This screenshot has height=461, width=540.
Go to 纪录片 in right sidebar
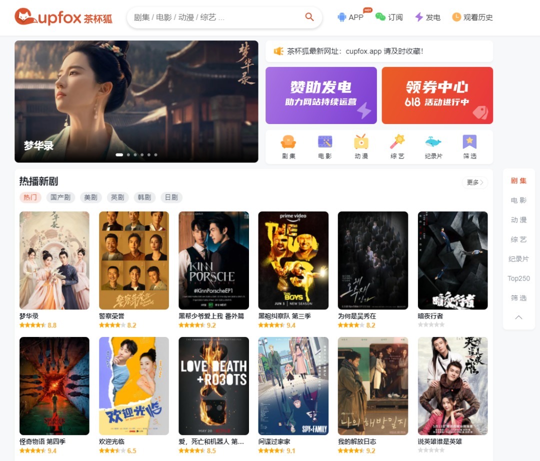click(x=518, y=259)
